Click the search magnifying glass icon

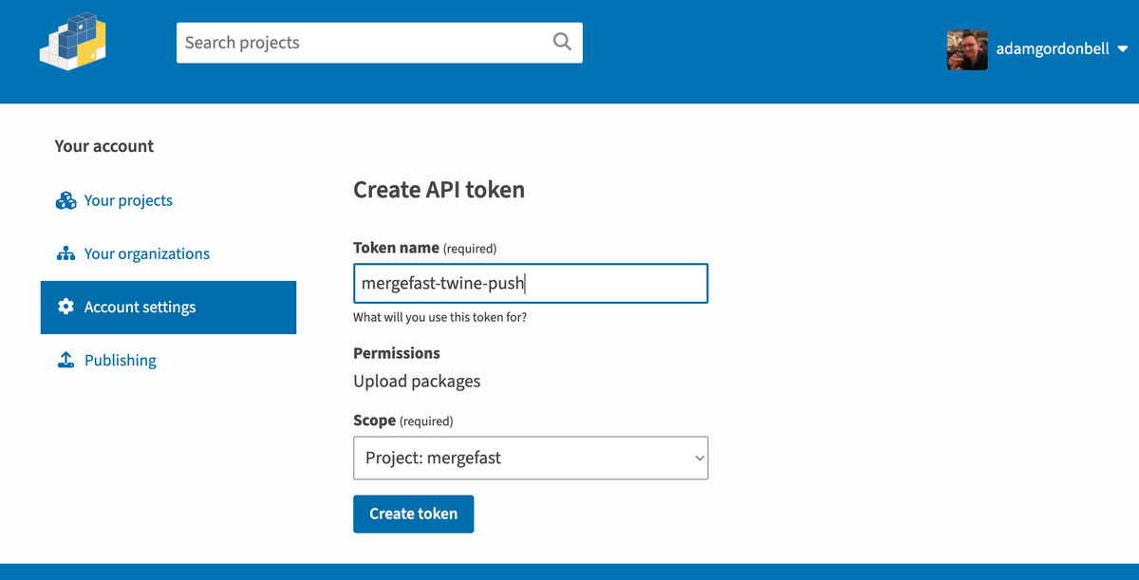click(x=562, y=42)
